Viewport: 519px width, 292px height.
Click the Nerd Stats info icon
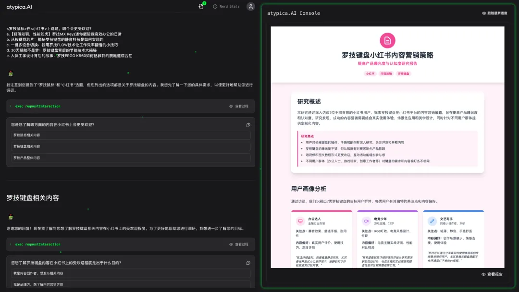(x=215, y=7)
